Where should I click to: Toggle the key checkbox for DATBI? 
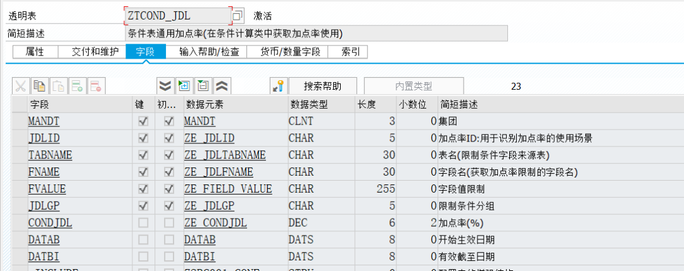142,256
